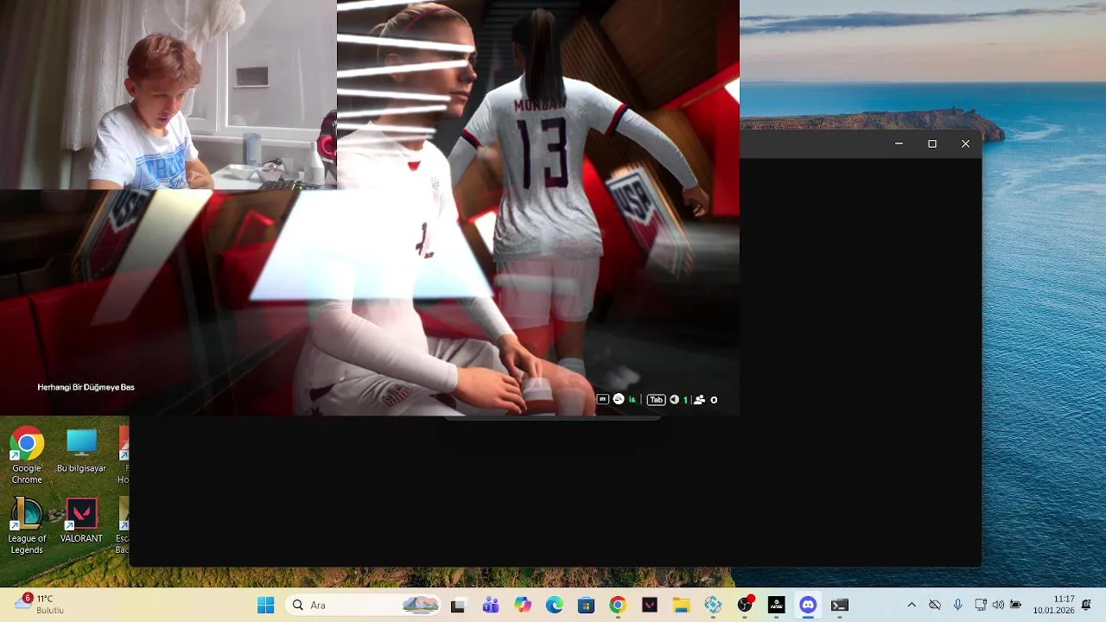Open the Google Chrome desktop shortcut
The height and width of the screenshot is (622, 1106).
pos(27,455)
